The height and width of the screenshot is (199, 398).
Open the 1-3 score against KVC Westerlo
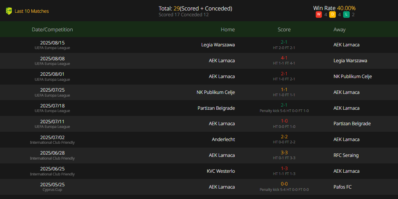coord(284,168)
